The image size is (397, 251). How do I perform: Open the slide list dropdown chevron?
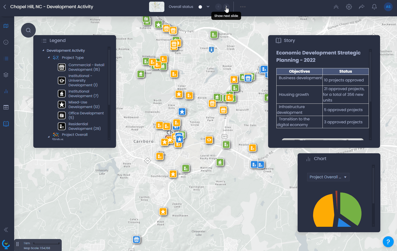tap(208, 7)
